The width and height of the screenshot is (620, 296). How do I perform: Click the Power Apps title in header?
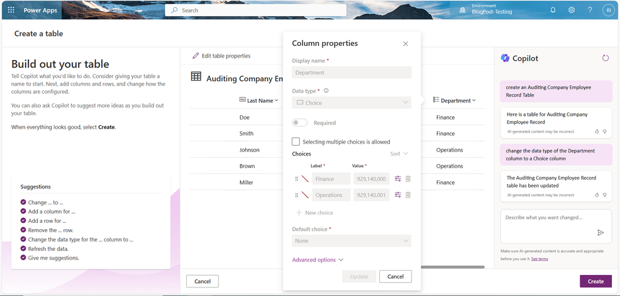(40, 11)
